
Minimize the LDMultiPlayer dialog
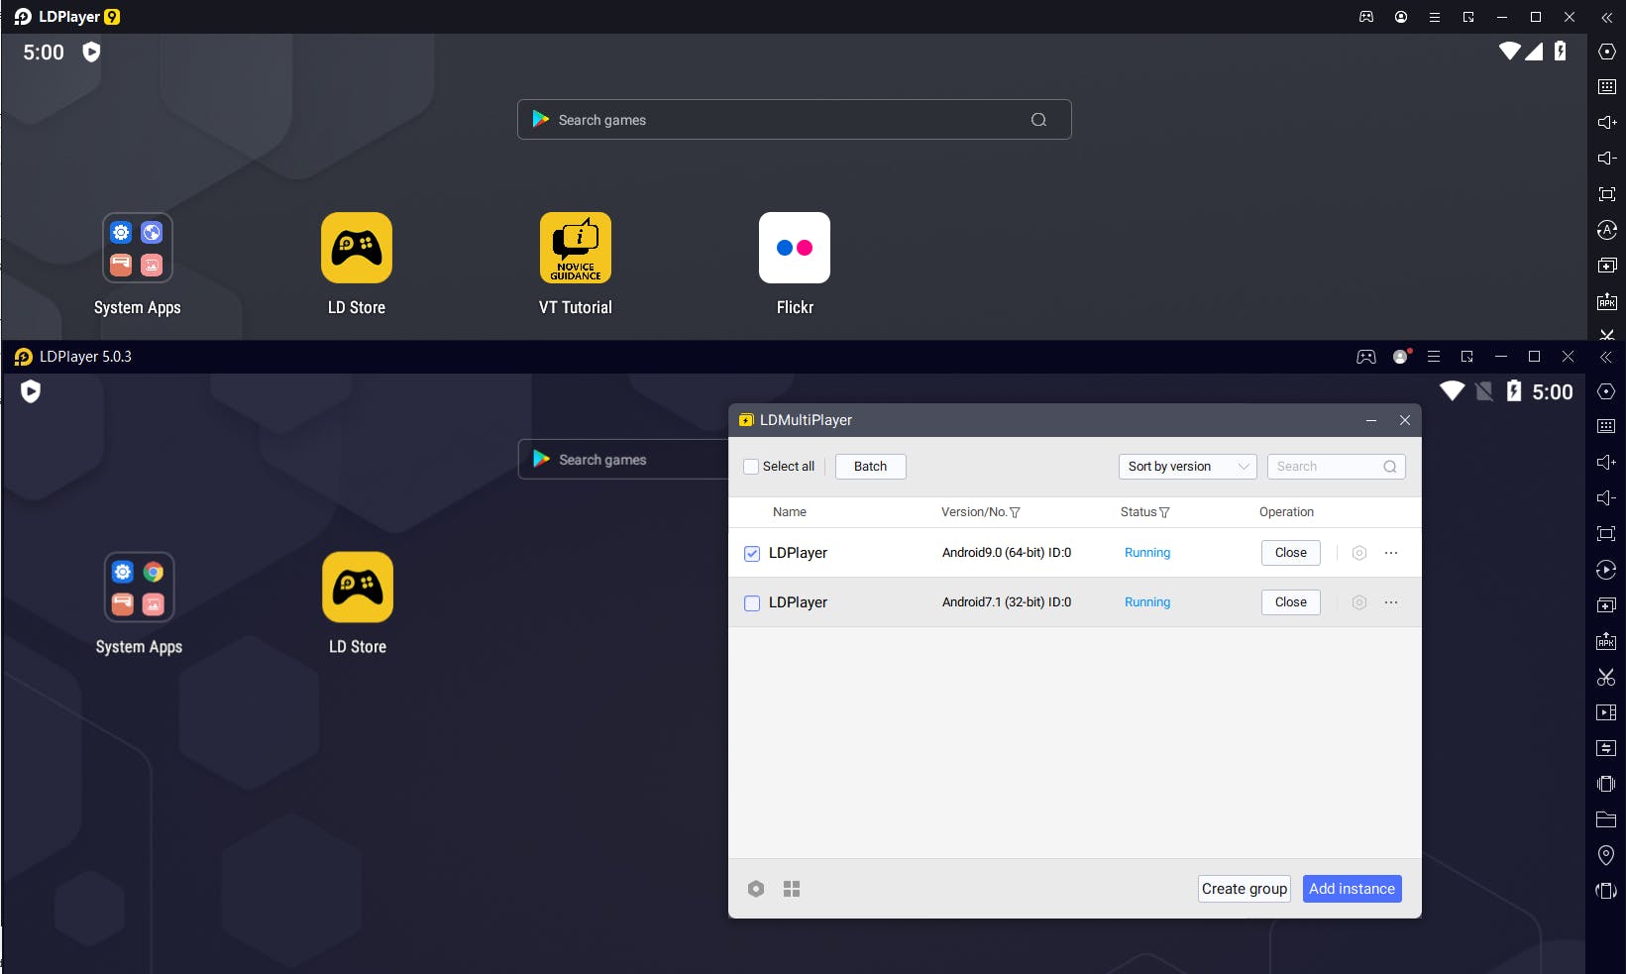(x=1371, y=421)
